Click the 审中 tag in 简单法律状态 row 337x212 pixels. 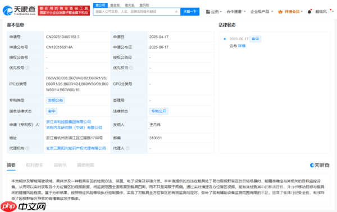tap(52, 111)
